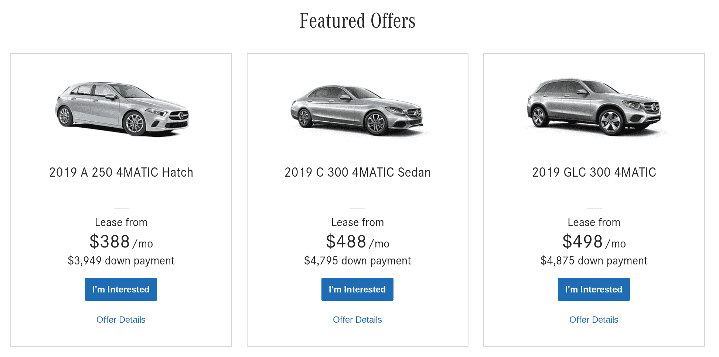This screenshot has height=357, width=719.
Task: Click the $3,949 down payment text
Action: (121, 261)
